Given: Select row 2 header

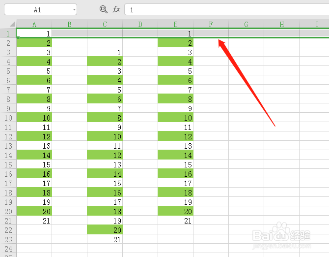Looking at the screenshot, I should 8,43.
